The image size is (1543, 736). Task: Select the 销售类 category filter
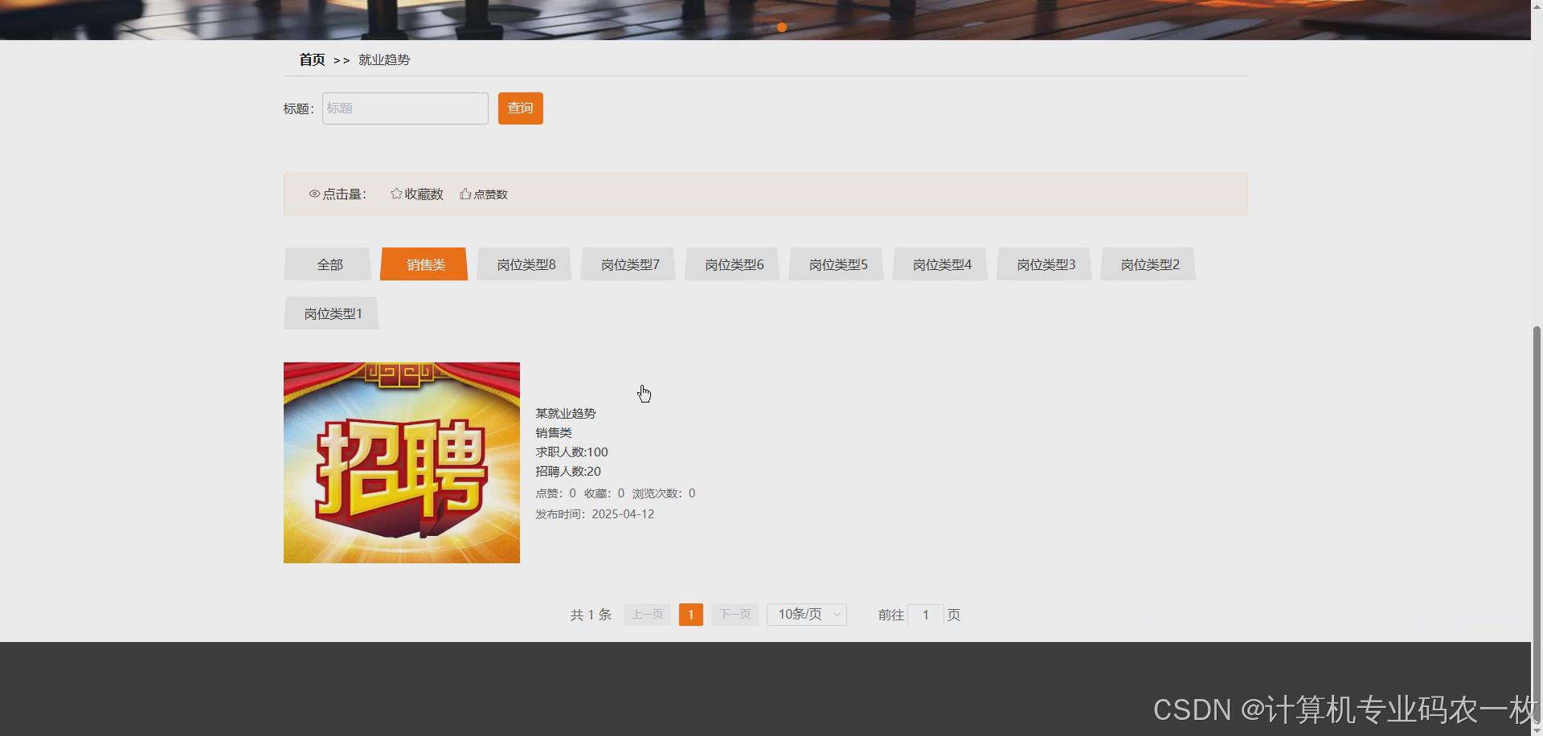[x=423, y=264]
